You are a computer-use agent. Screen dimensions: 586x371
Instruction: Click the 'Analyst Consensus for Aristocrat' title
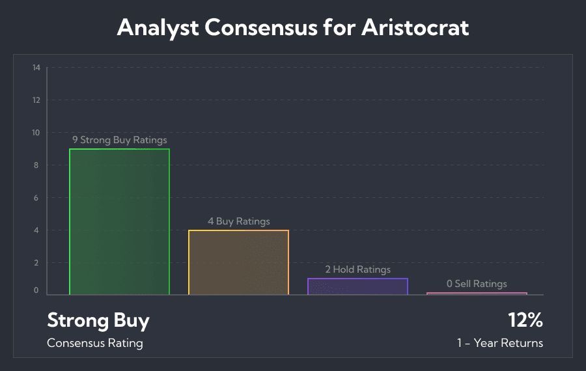click(293, 27)
